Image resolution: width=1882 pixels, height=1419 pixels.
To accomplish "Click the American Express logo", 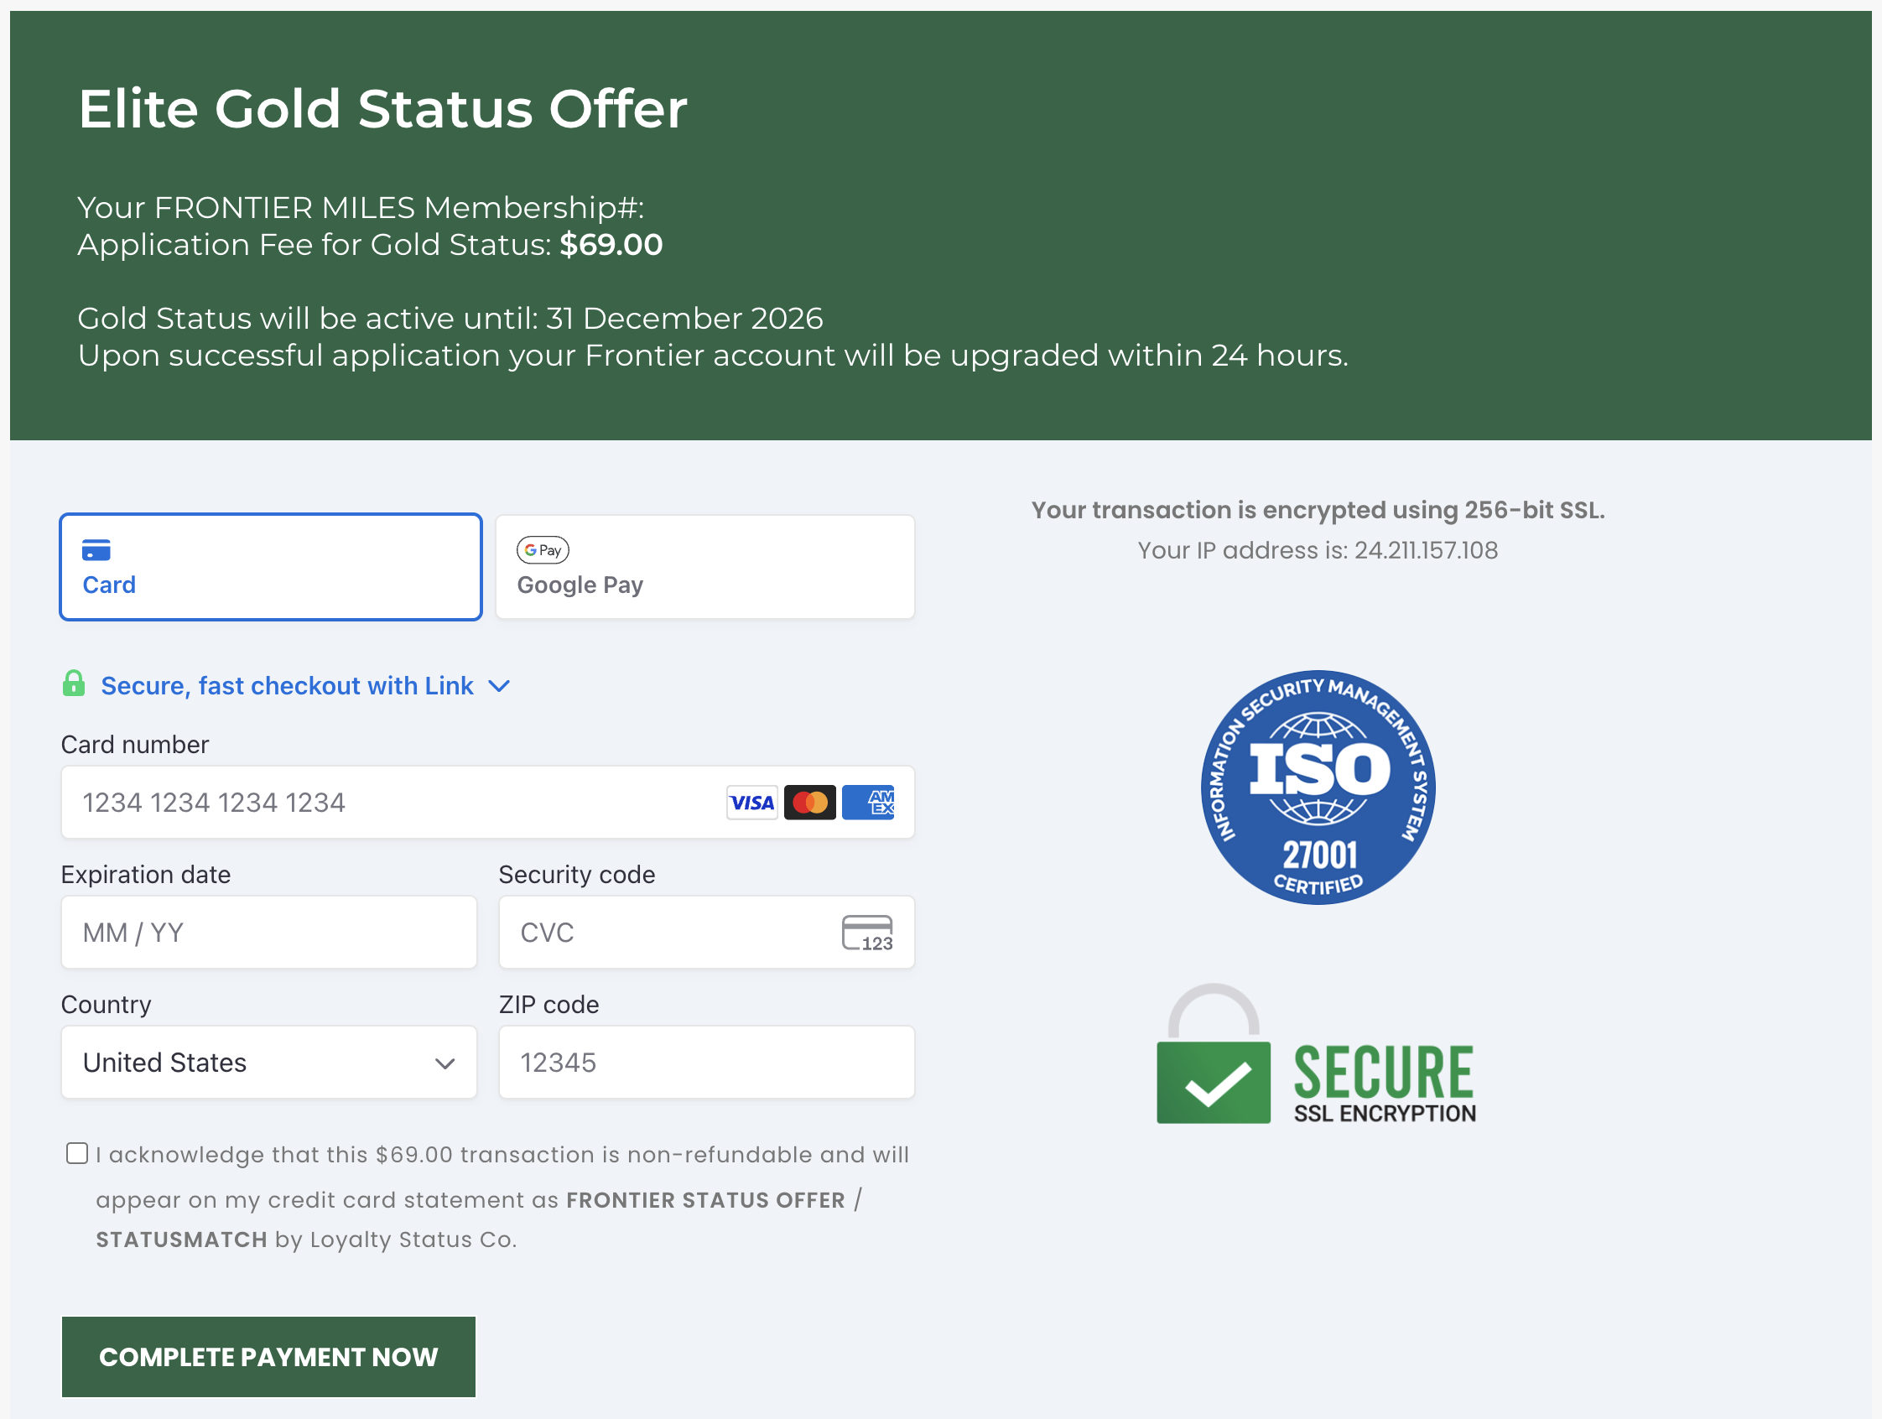I will click(868, 803).
